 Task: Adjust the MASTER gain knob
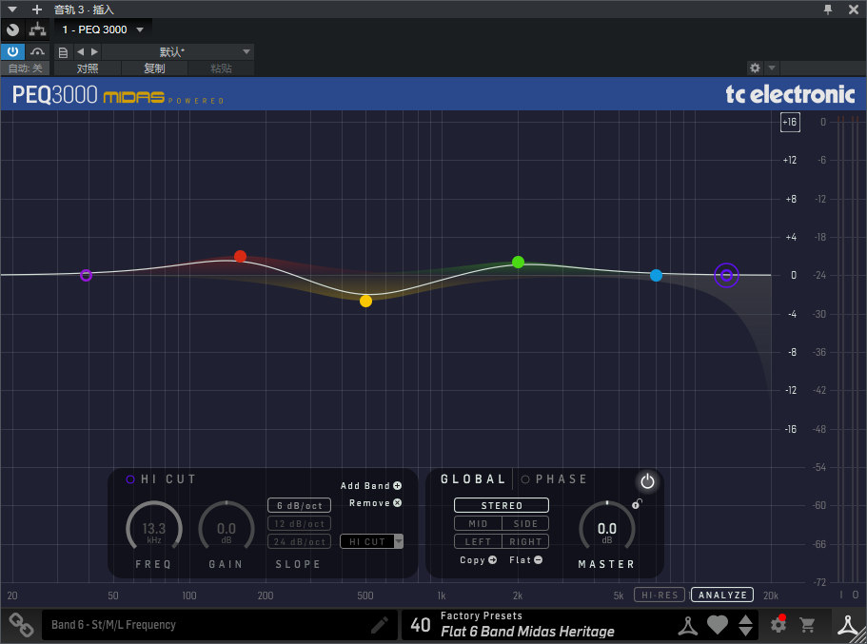[607, 528]
